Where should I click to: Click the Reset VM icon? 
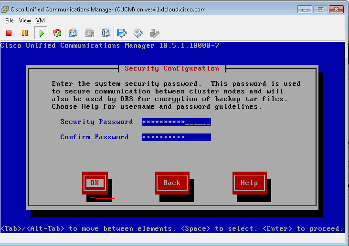point(57,33)
